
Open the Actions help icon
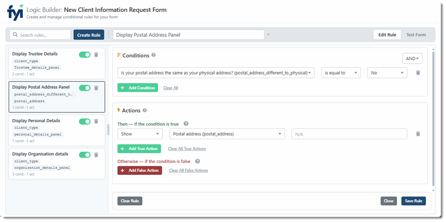tap(145, 110)
